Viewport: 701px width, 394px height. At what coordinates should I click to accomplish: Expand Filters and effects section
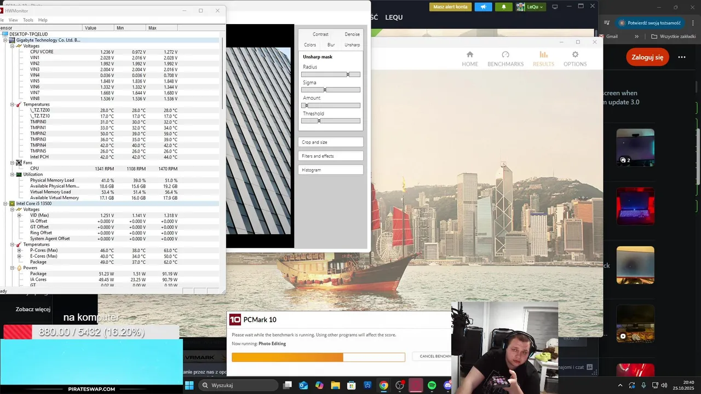331,156
